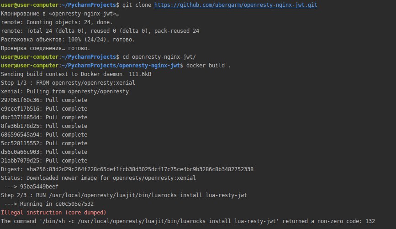Click 'Status: Downloaded newer image' line
Viewport: 396px width, 229px height.
point(98,178)
